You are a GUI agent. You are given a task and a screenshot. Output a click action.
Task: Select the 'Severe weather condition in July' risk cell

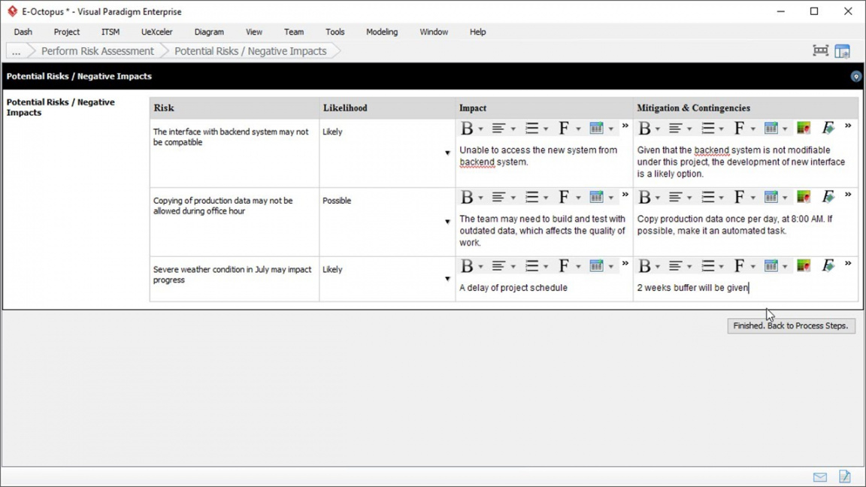point(235,279)
